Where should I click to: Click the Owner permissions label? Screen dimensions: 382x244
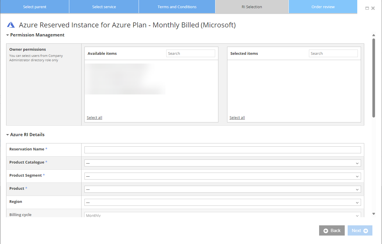28,49
